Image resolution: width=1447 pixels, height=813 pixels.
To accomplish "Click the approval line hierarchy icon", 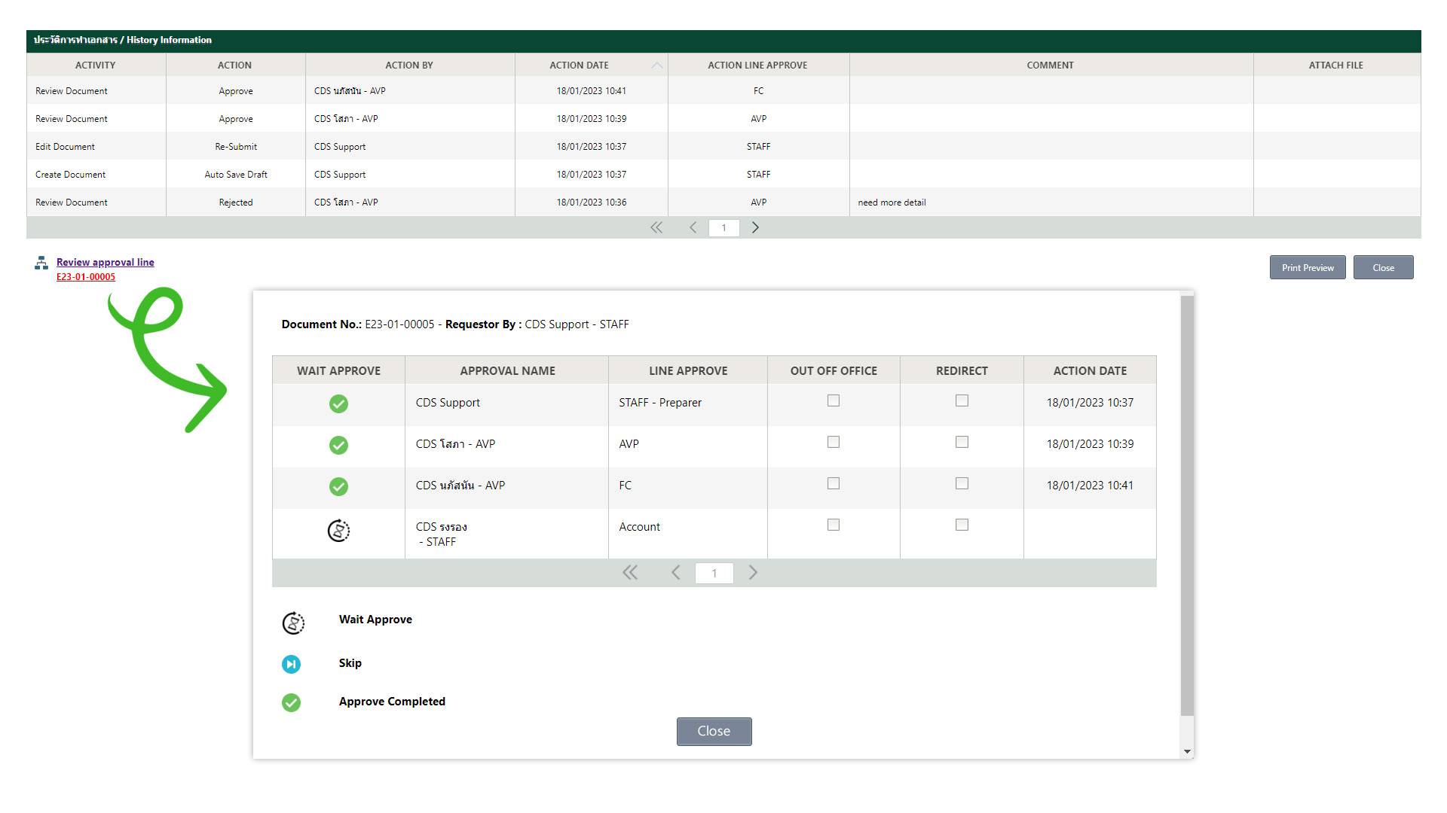I will coord(41,263).
